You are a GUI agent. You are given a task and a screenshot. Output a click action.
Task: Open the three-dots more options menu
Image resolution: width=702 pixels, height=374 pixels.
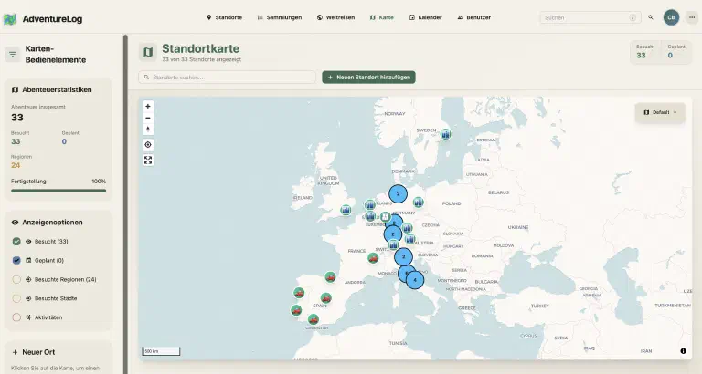(x=692, y=17)
